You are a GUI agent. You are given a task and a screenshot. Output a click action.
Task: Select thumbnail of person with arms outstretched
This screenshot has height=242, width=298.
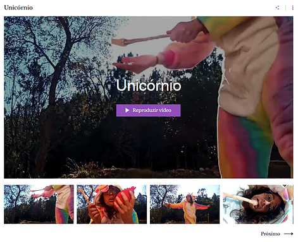(185, 204)
